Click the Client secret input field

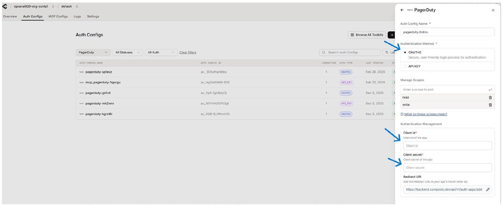pyautogui.click(x=448, y=168)
